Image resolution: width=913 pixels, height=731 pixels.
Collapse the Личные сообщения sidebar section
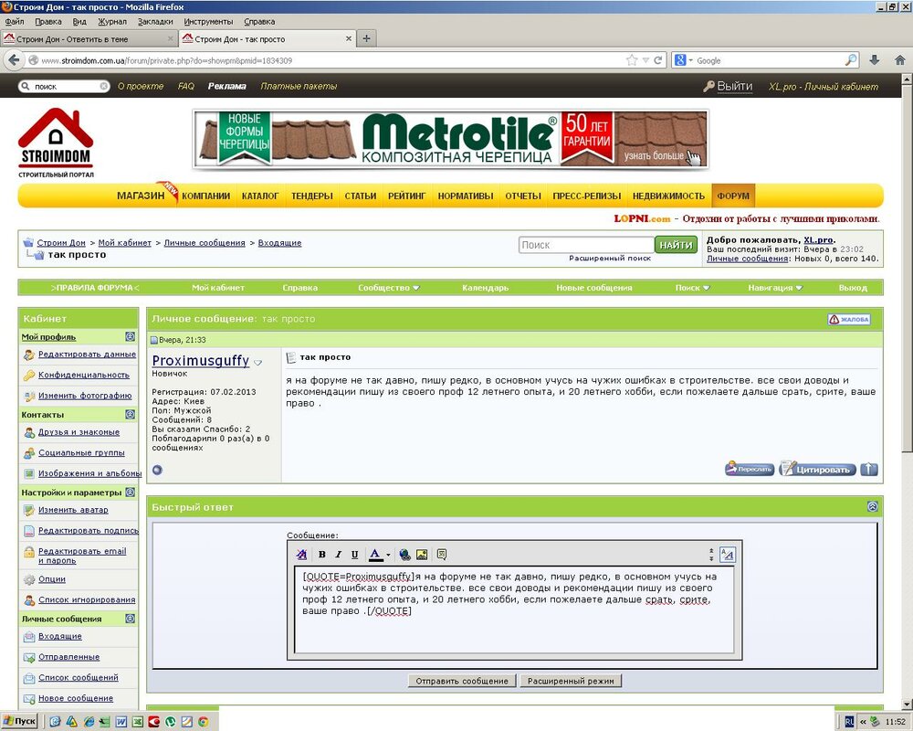click(x=130, y=619)
